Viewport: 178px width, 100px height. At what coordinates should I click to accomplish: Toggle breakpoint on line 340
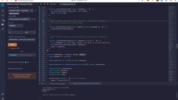click(39, 54)
